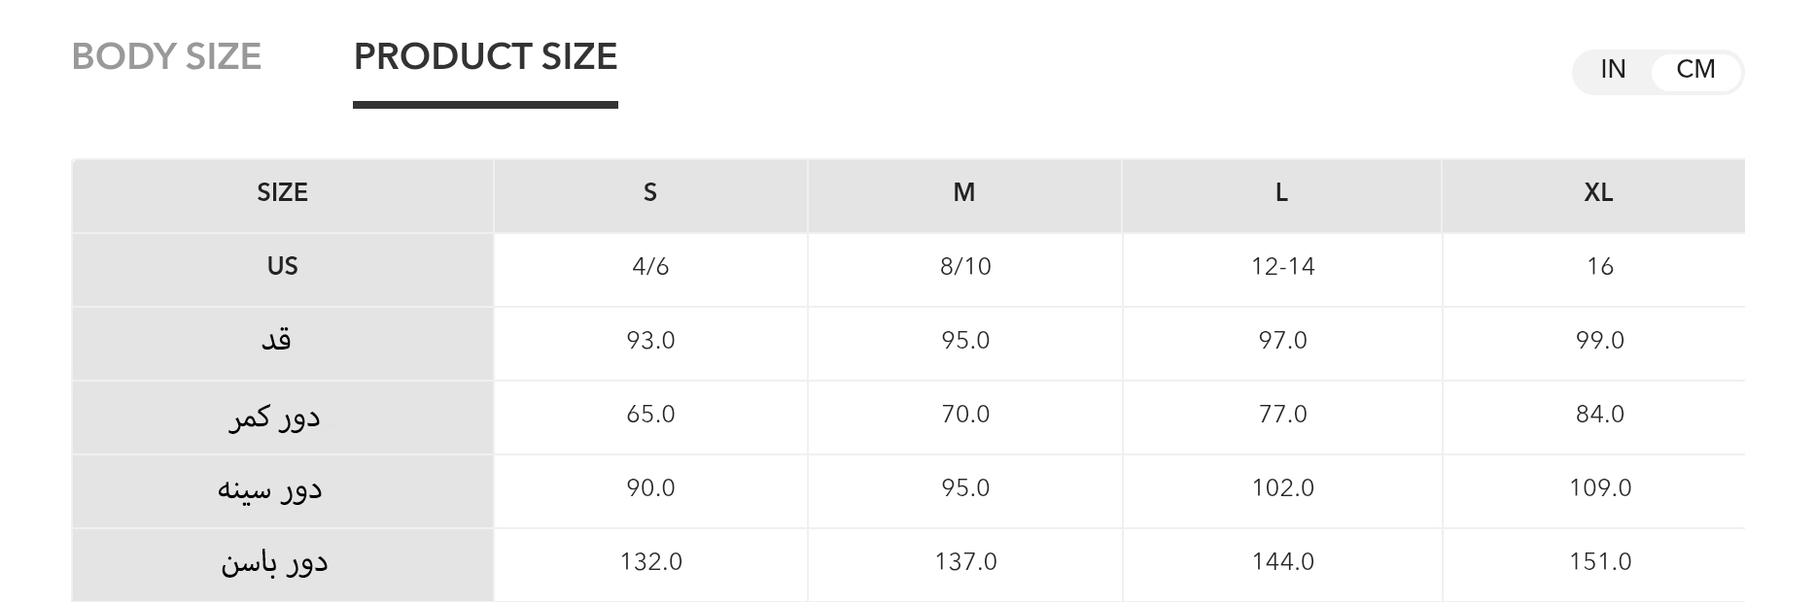Select the US size 12-14 cell
The image size is (1816, 602).
1282,266
